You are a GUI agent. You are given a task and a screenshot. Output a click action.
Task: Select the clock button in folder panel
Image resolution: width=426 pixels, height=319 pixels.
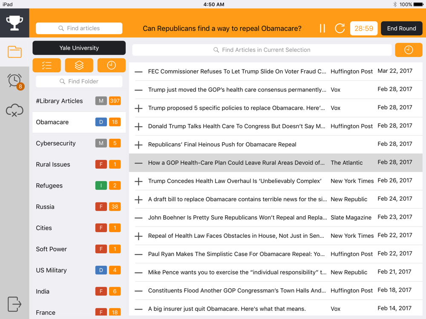[111, 66]
